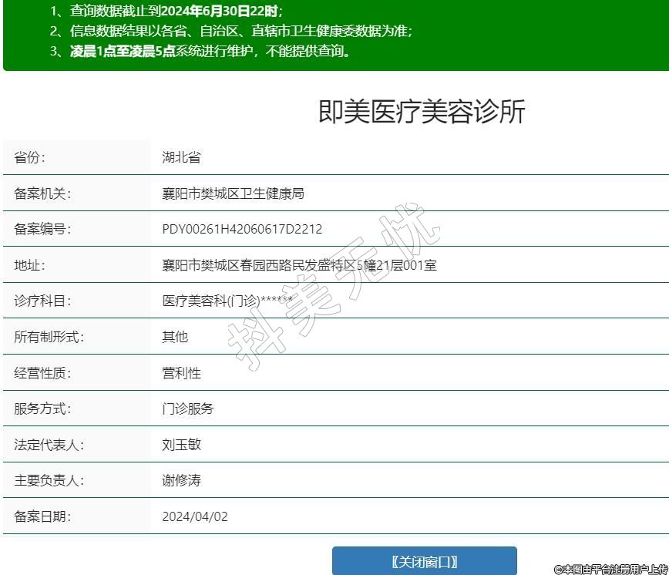
Task: Click the legal representative name 刘玉敏
Action: pyautogui.click(x=181, y=445)
